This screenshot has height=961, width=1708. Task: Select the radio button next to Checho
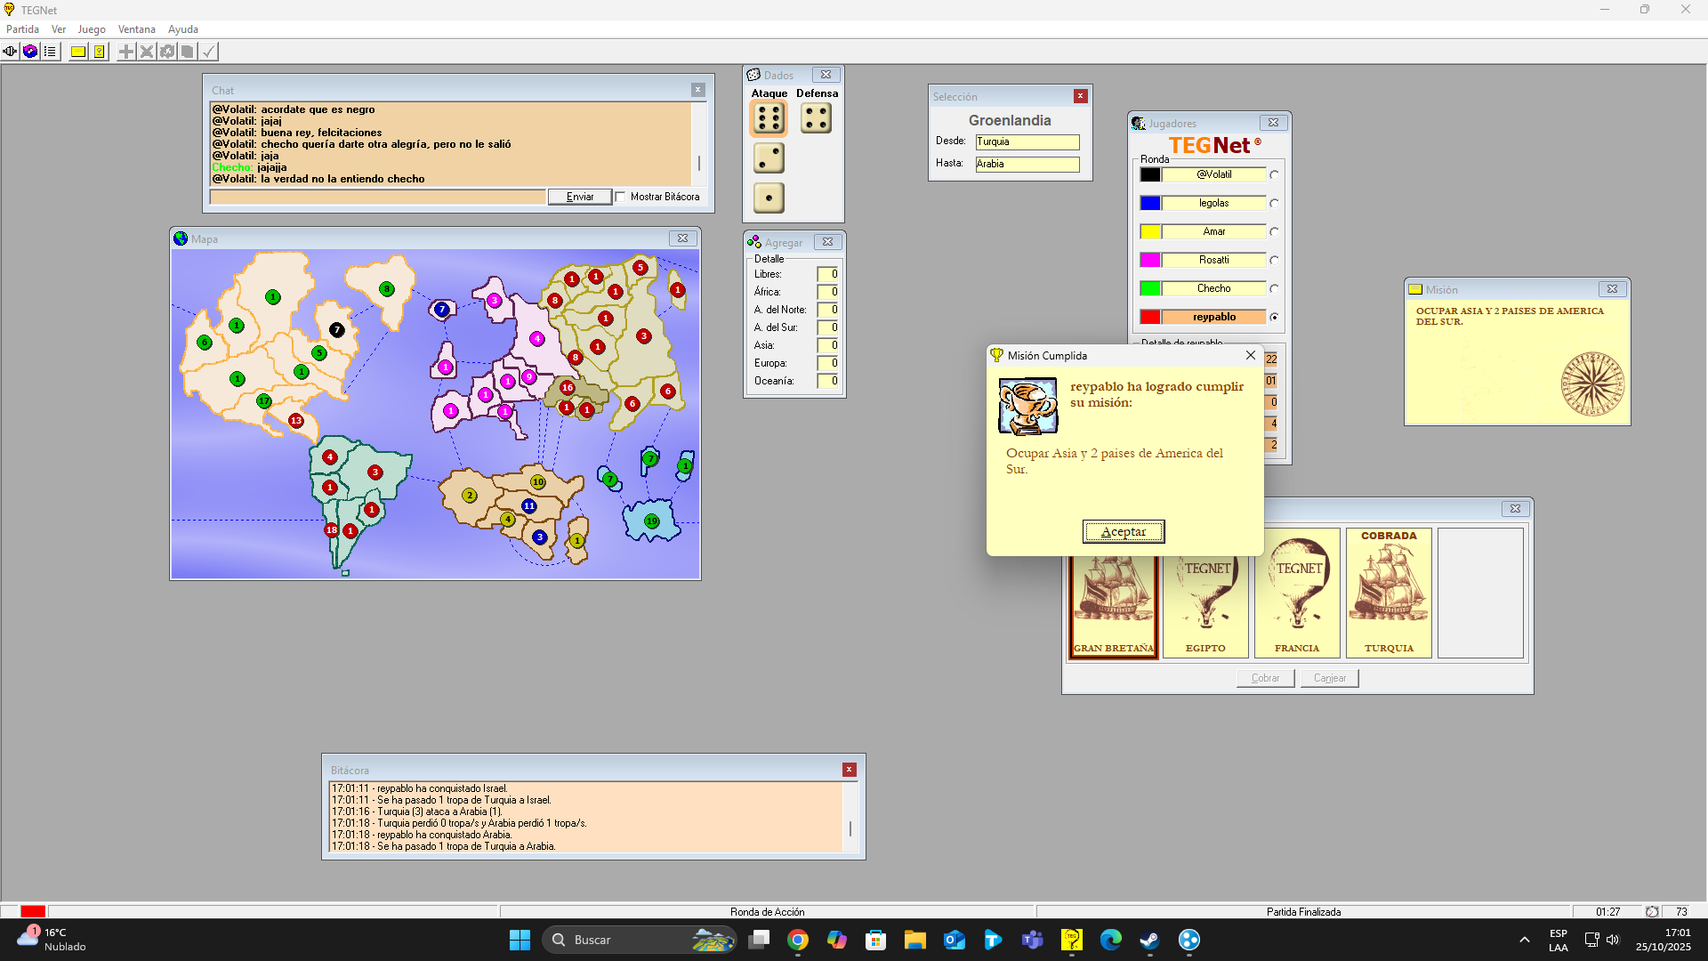(1274, 288)
